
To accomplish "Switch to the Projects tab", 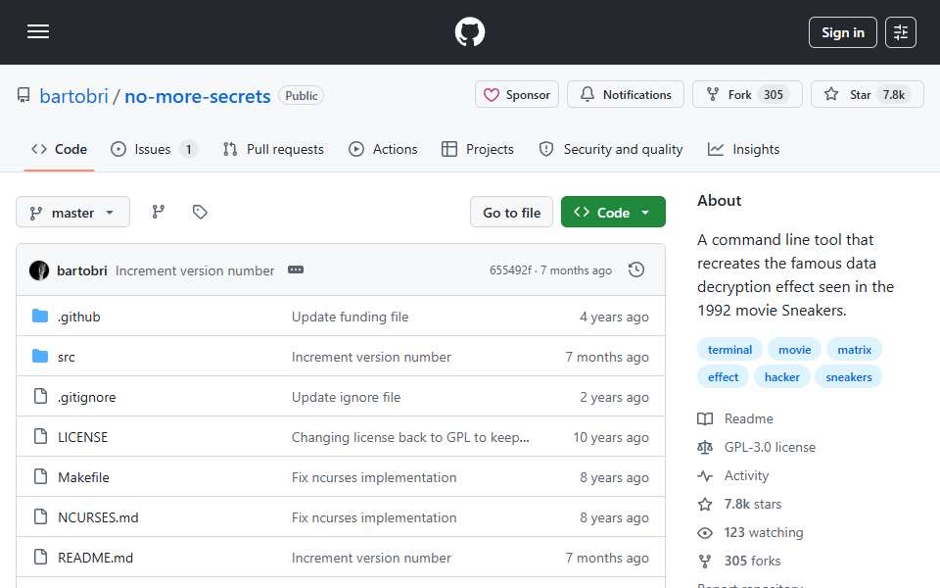I will [478, 149].
